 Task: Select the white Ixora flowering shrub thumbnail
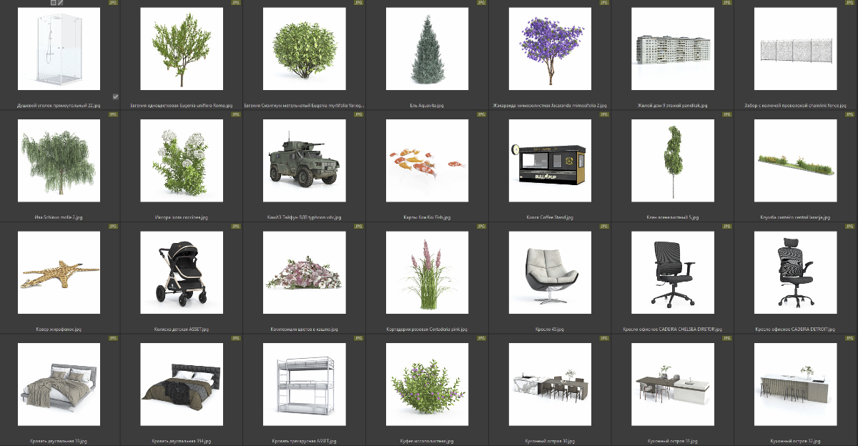point(181,160)
